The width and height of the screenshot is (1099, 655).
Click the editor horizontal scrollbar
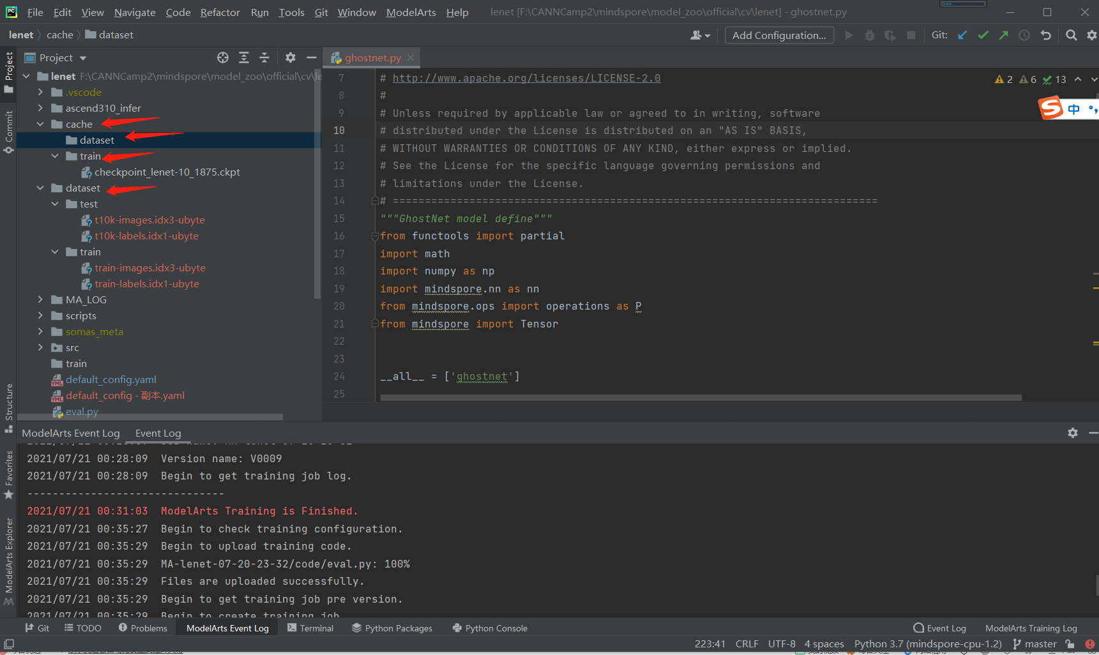click(701, 398)
